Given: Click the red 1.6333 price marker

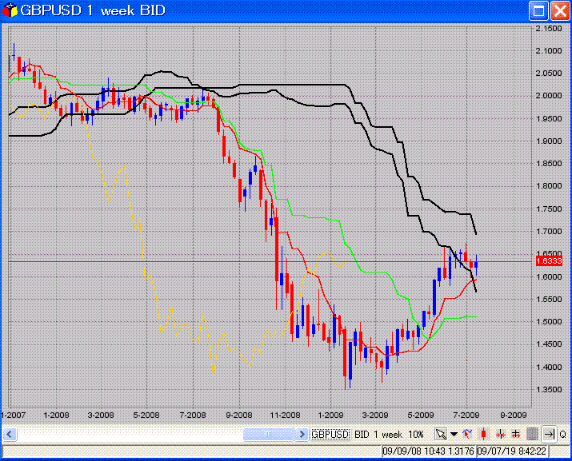Looking at the screenshot, I should (x=549, y=261).
